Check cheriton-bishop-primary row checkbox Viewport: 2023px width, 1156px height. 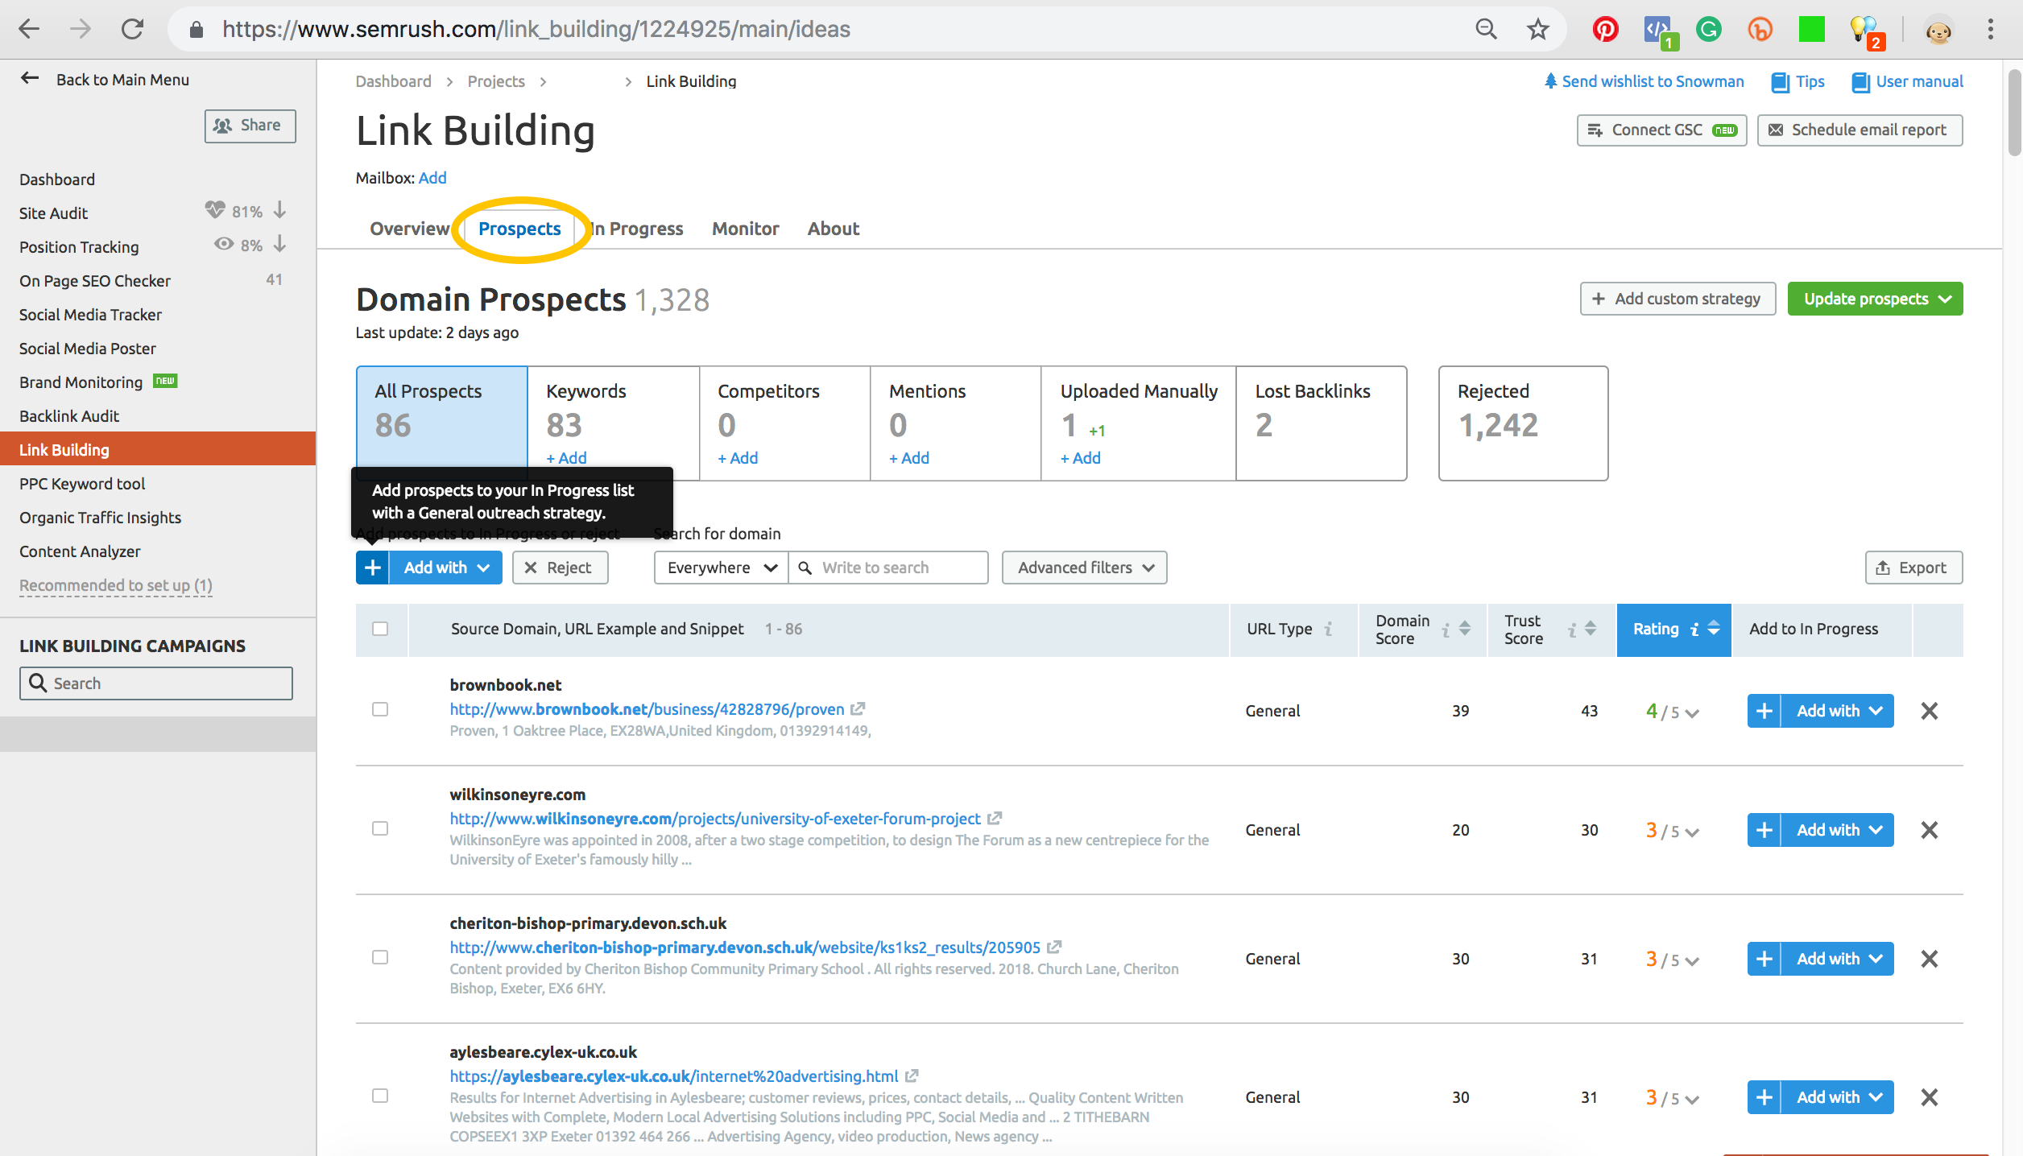point(380,957)
